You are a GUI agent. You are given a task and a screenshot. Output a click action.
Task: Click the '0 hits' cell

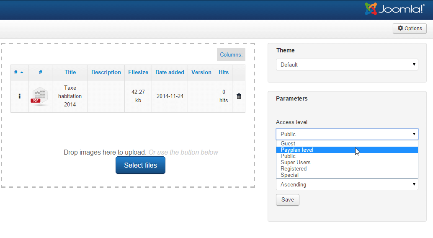[224, 96]
